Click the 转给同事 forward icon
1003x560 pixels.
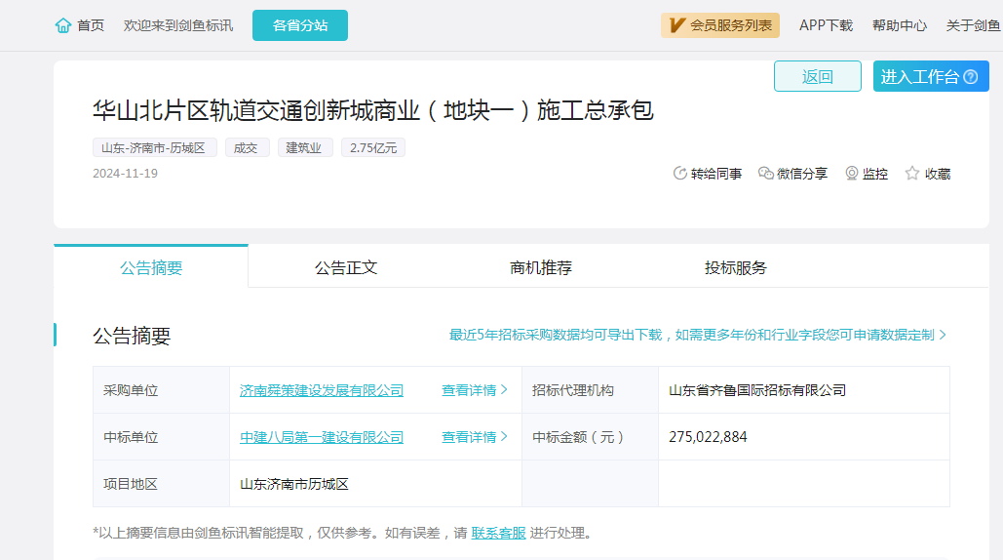point(680,174)
